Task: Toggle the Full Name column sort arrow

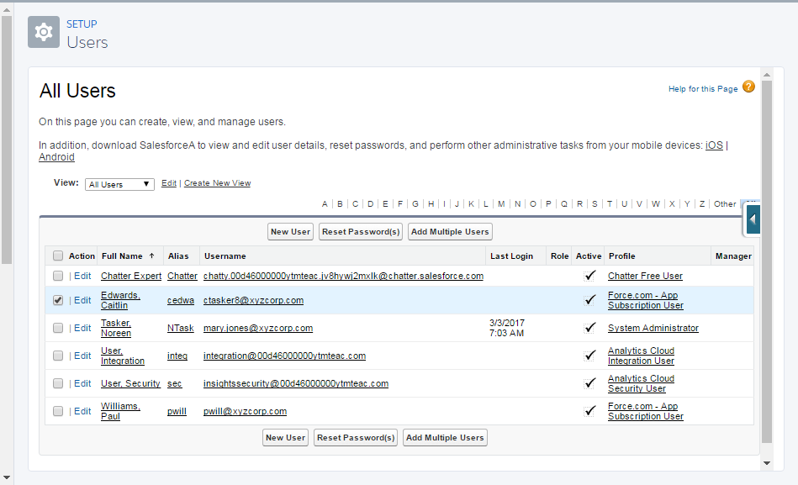Action: [x=153, y=256]
